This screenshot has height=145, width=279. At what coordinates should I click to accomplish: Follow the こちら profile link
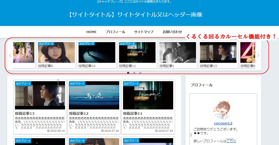click(231, 141)
